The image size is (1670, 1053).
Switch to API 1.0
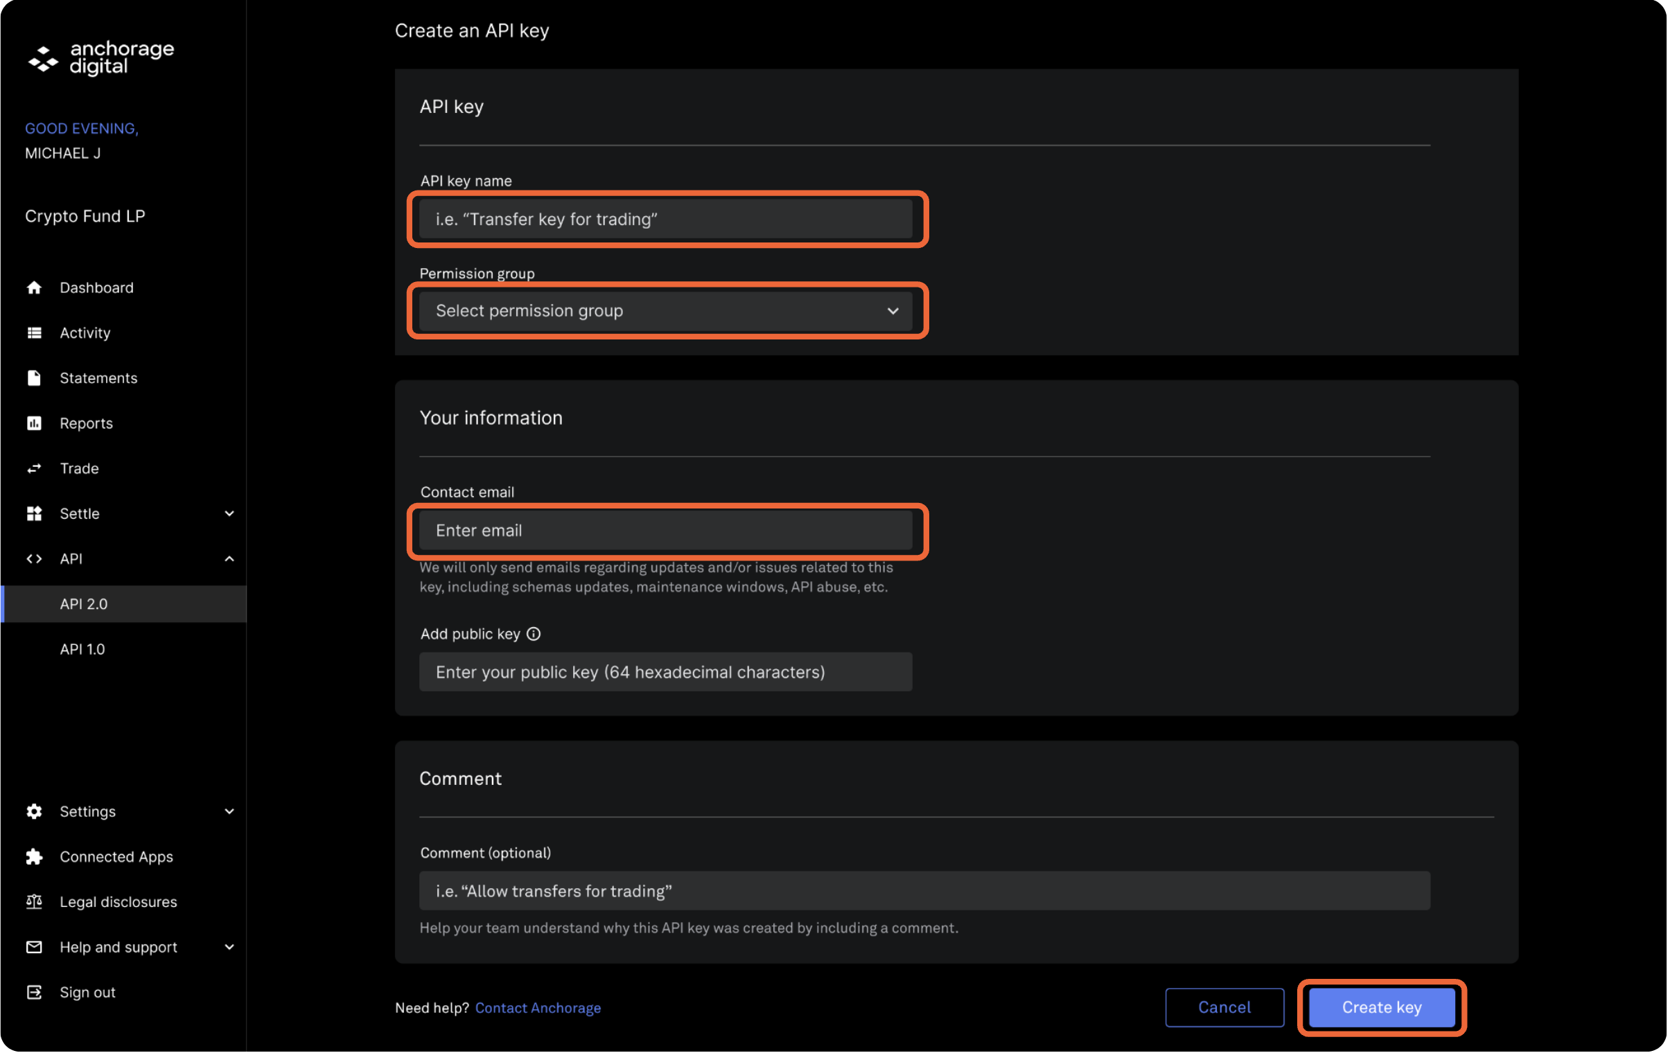pos(82,649)
